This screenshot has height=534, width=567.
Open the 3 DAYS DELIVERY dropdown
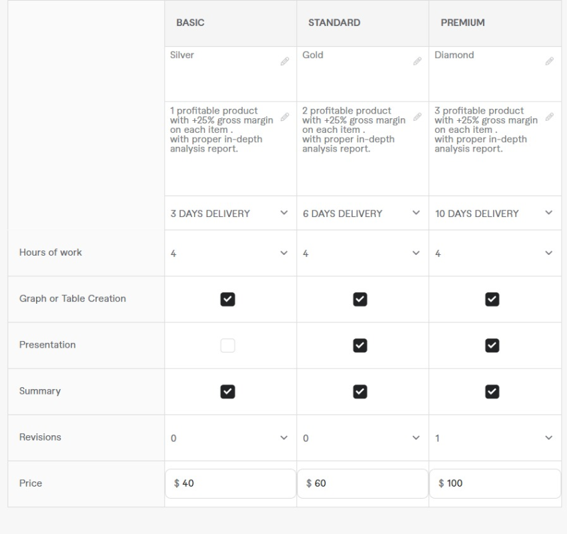[x=230, y=213]
